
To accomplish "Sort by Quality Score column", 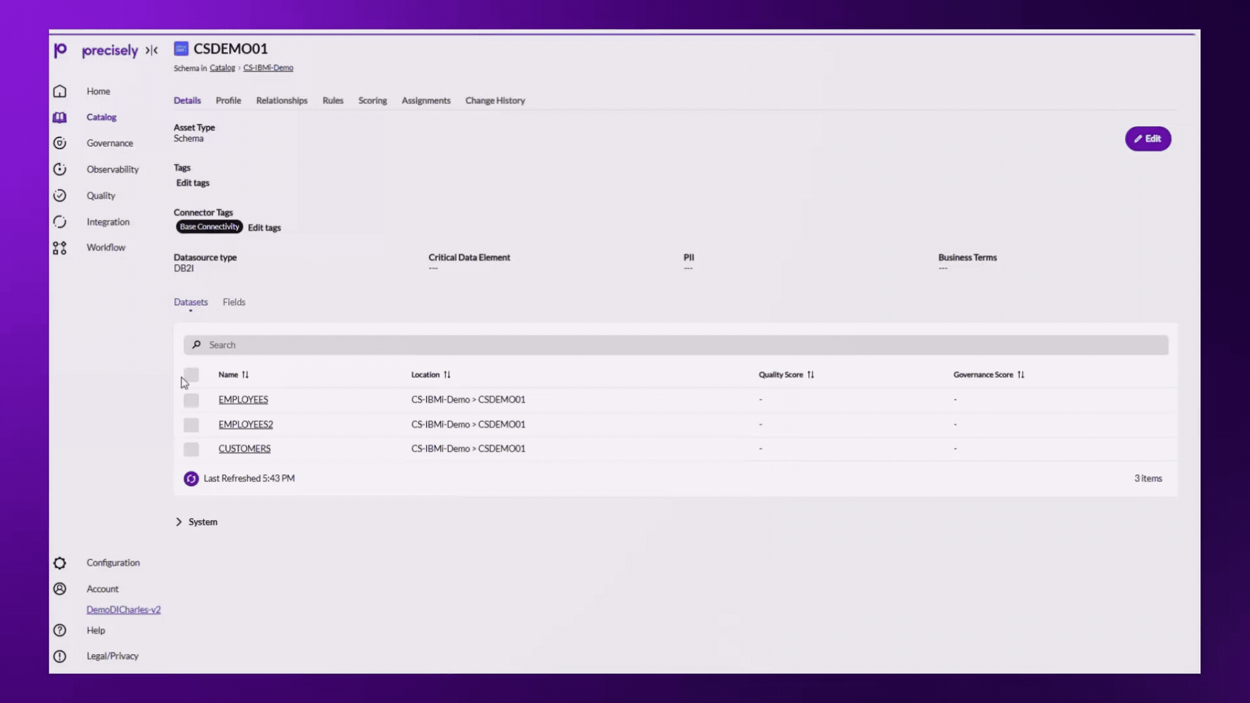I will (811, 374).
